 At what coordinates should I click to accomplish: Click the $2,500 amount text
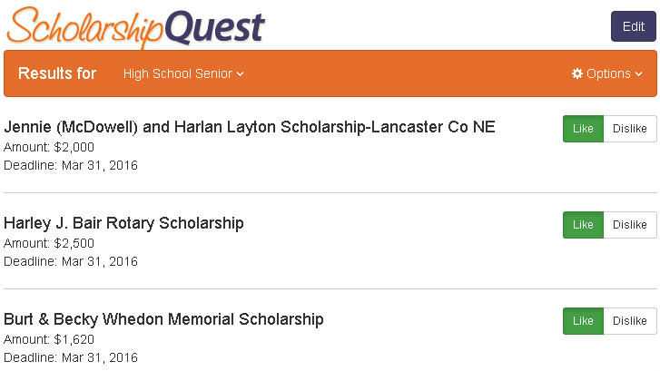point(74,243)
